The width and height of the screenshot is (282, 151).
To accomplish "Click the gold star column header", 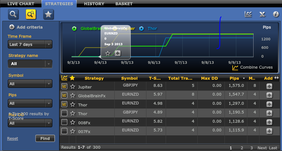I will [72, 78].
